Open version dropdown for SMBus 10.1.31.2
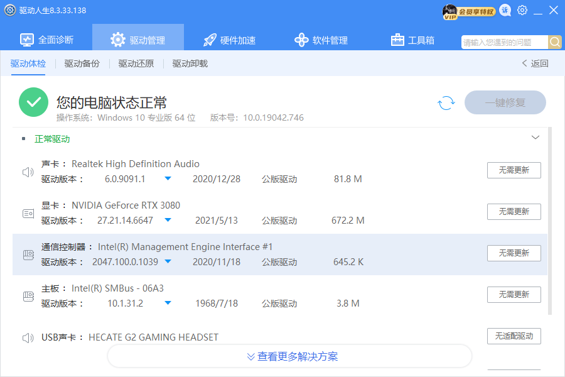 coord(168,303)
